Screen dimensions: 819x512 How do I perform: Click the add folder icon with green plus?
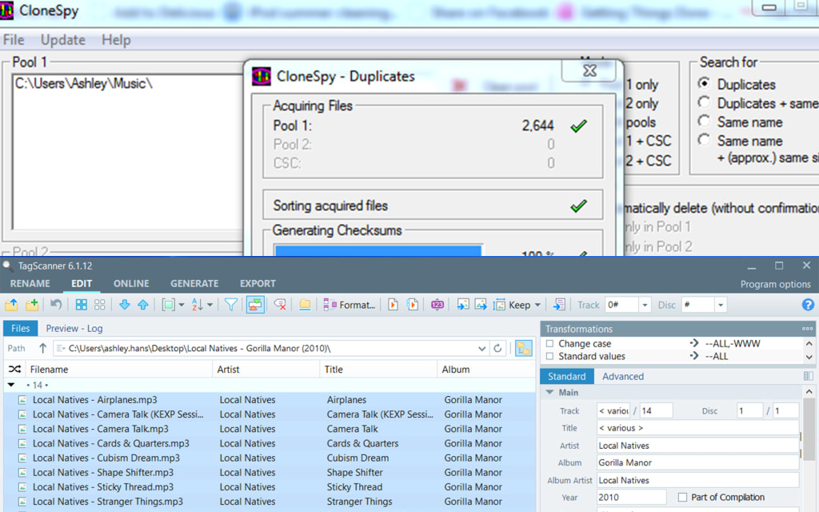click(x=32, y=305)
